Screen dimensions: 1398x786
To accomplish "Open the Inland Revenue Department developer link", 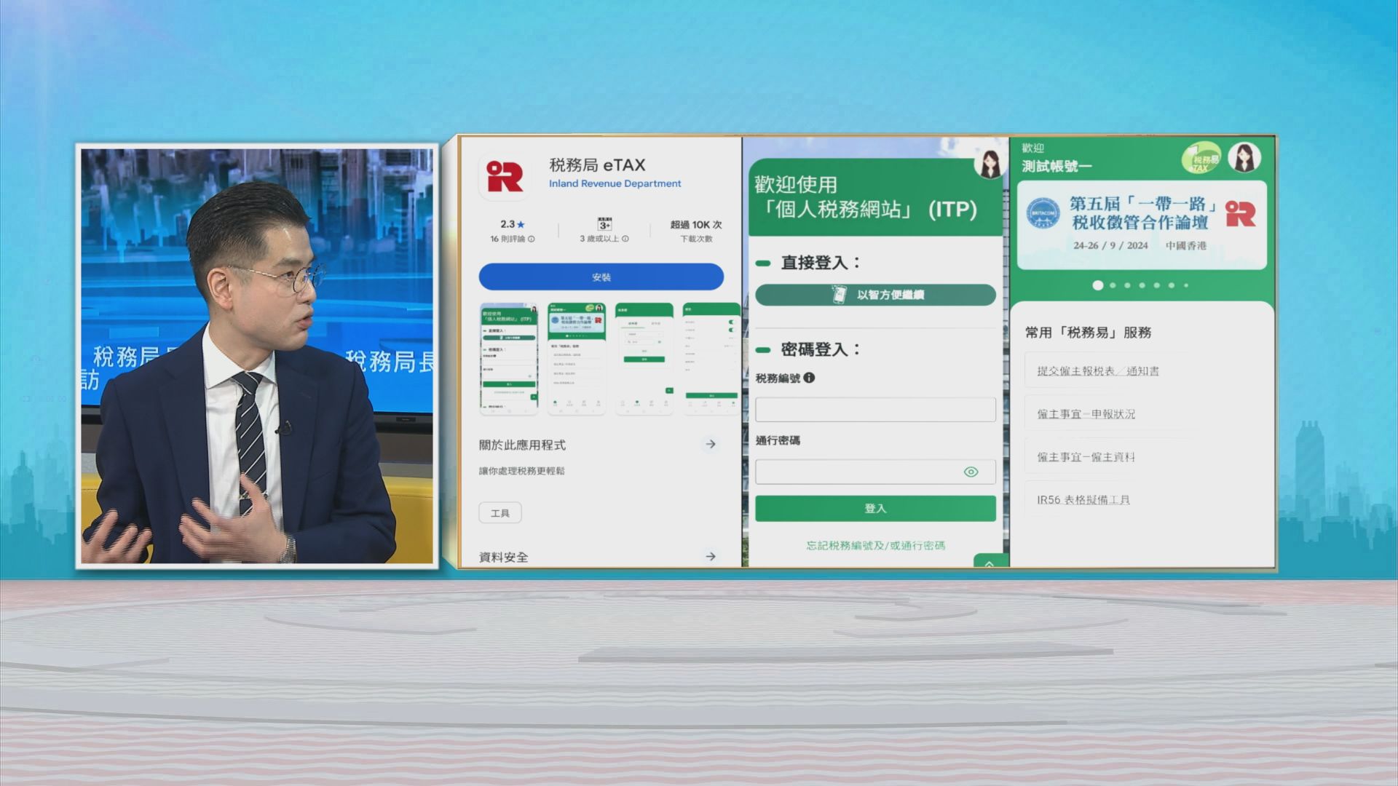I will [615, 183].
